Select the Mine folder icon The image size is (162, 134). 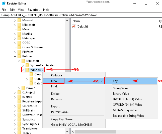coord(19,29)
